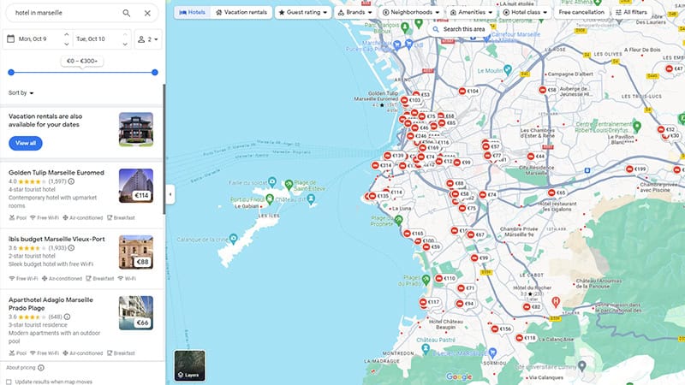The width and height of the screenshot is (685, 385).
Task: Open the Guest rating dropdown
Action: [x=303, y=13]
